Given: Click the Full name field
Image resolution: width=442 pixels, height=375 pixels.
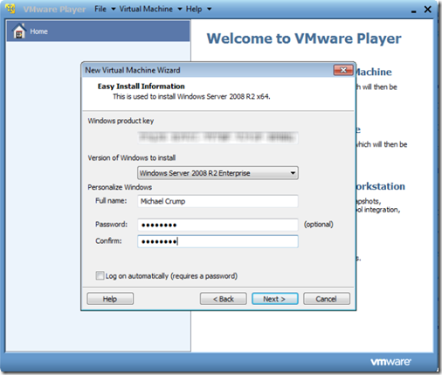Looking at the screenshot, I should pos(218,201).
